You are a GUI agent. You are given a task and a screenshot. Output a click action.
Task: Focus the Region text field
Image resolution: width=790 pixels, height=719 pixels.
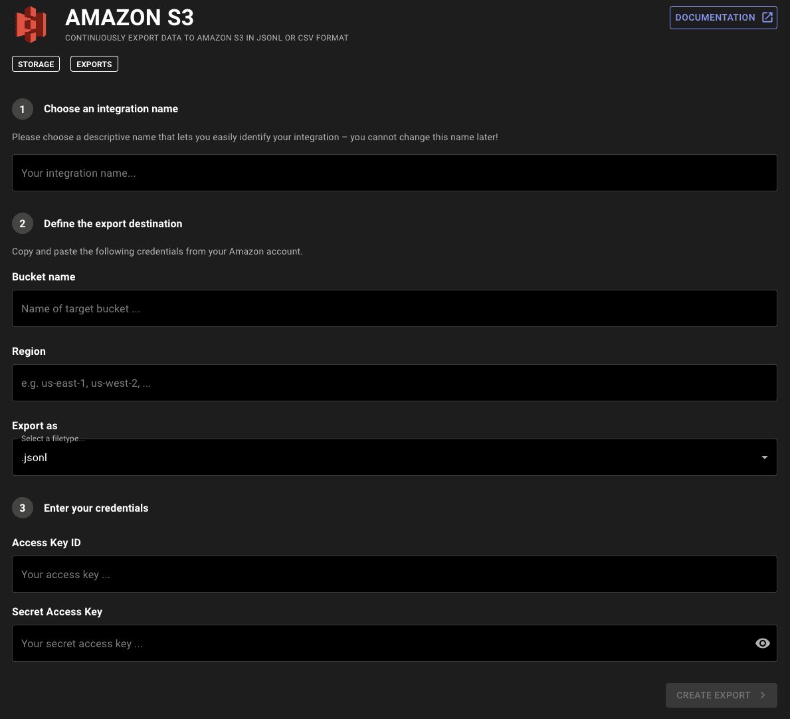pyautogui.click(x=394, y=383)
